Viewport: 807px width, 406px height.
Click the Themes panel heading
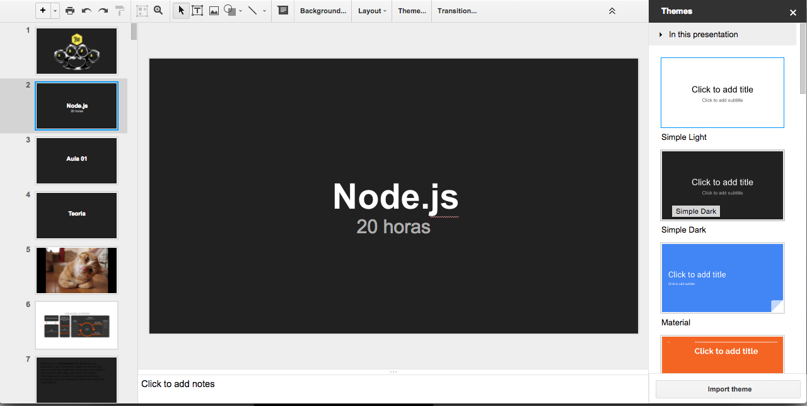point(676,11)
